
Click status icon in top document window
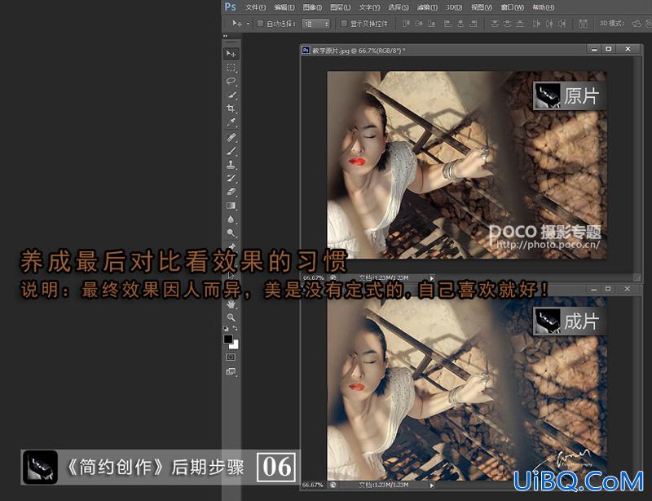tap(333, 277)
